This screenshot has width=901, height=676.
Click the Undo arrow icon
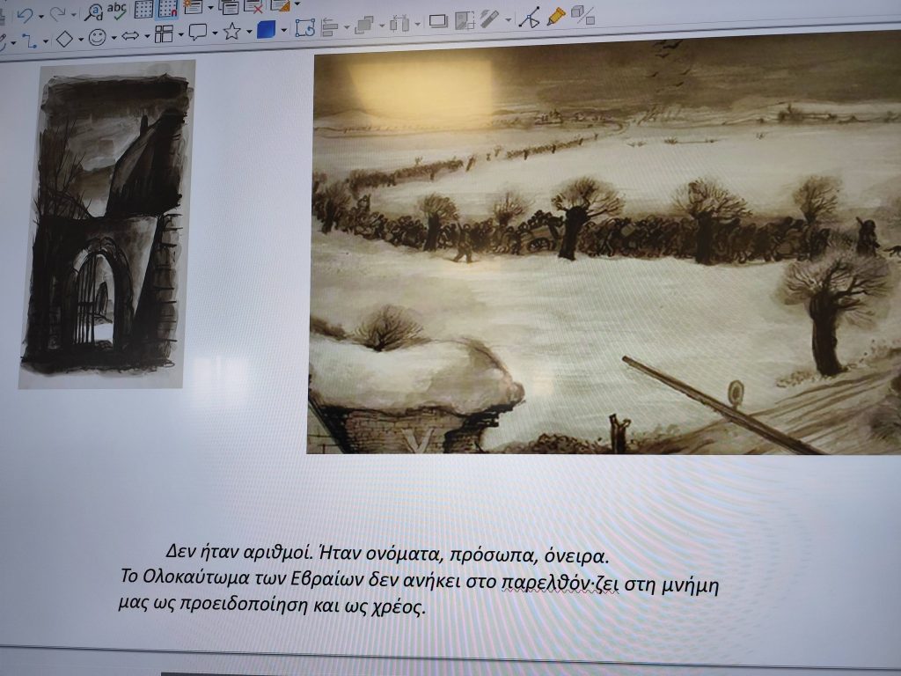[x=24, y=13]
